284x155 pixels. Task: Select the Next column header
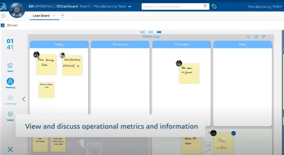pyautogui.click(x=243, y=44)
